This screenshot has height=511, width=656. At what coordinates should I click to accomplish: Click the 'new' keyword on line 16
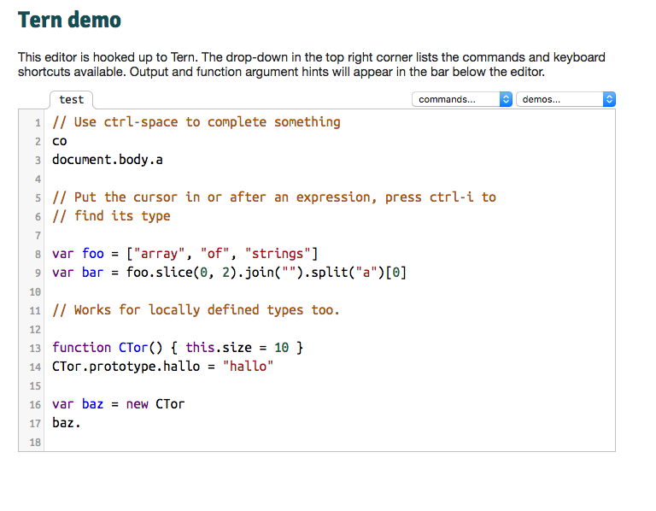[x=137, y=404]
